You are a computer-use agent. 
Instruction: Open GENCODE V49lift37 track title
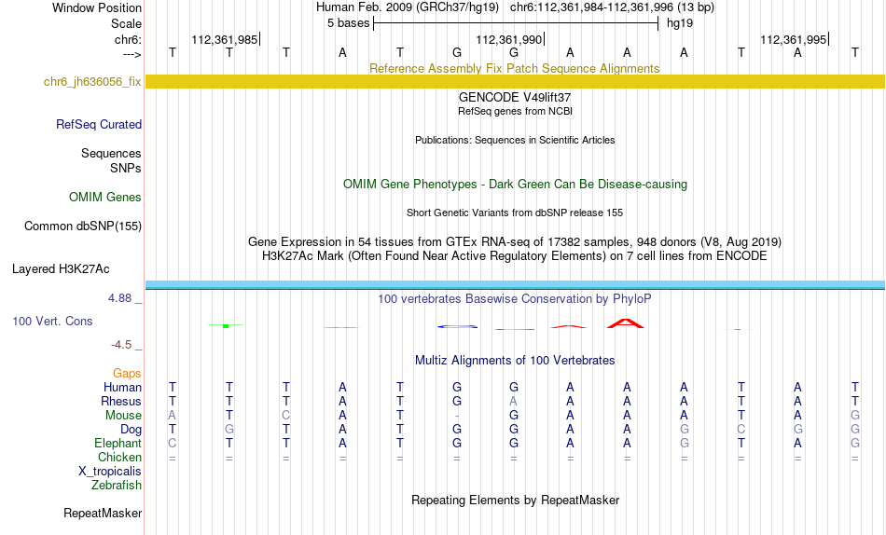515,97
